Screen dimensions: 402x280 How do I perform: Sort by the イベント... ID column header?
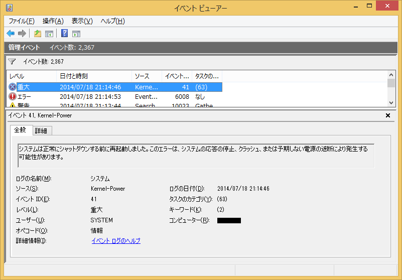tap(177, 76)
